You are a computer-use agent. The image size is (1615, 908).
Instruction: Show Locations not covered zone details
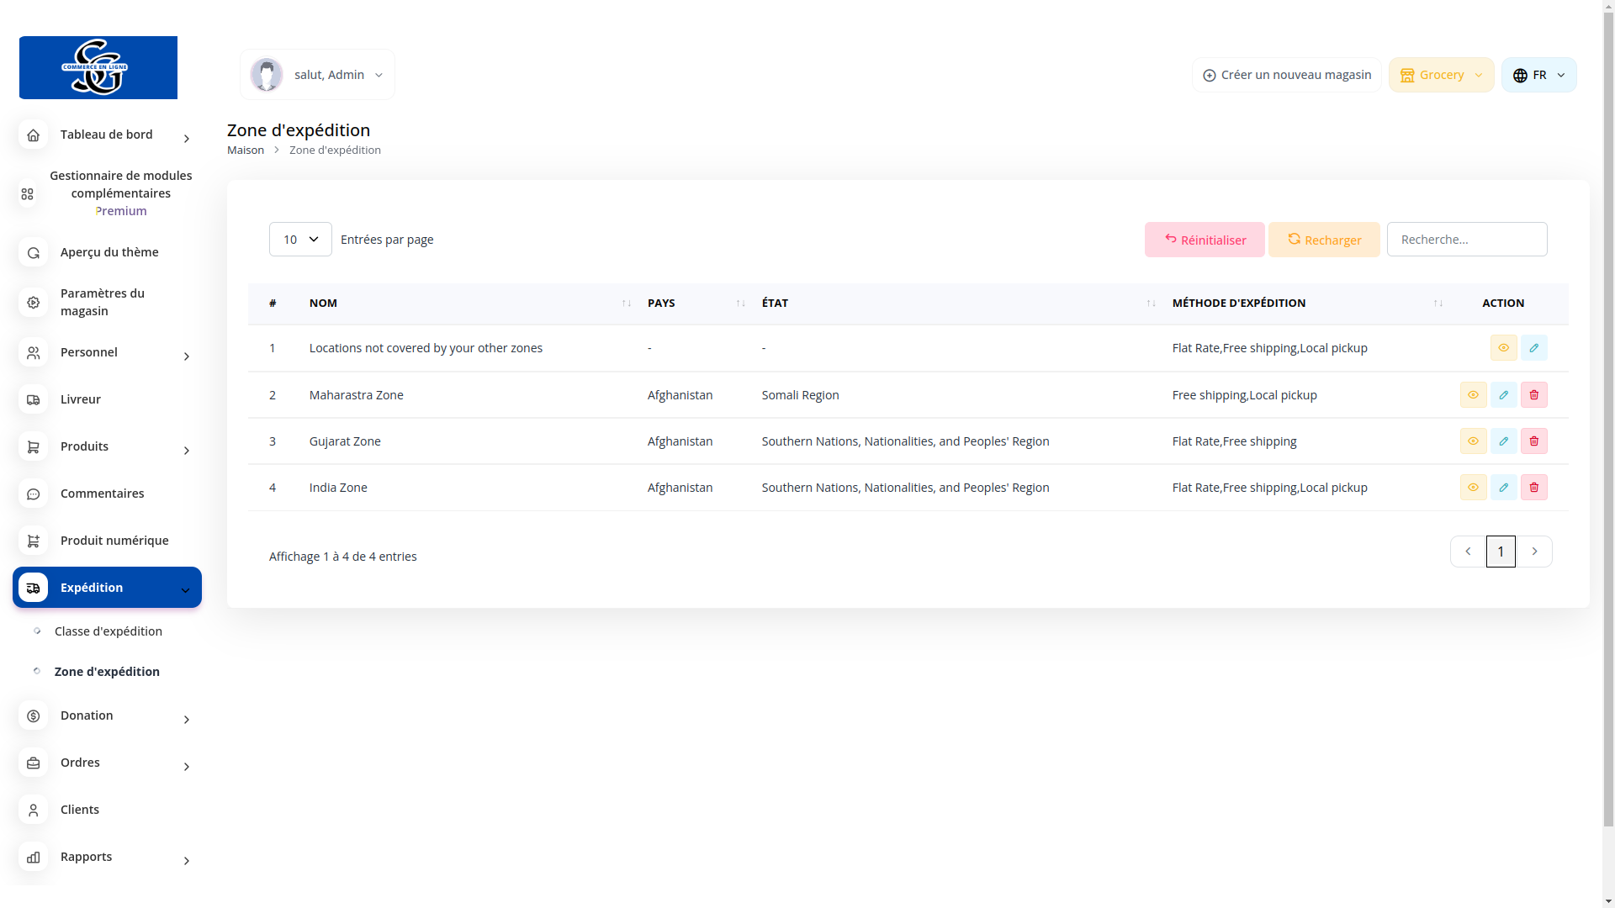point(1503,348)
